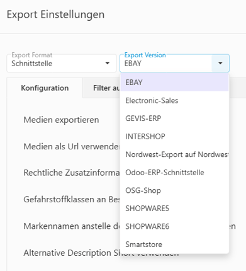
Task: Select OSG-Shop export version
Action: [x=174, y=190]
